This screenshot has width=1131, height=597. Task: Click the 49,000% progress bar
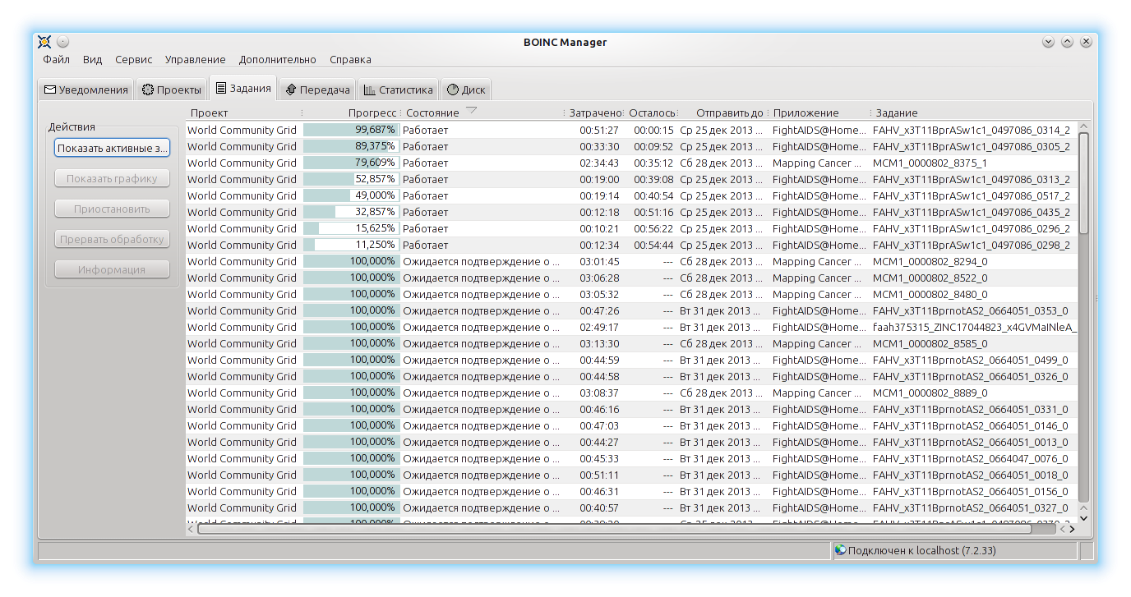click(x=351, y=195)
